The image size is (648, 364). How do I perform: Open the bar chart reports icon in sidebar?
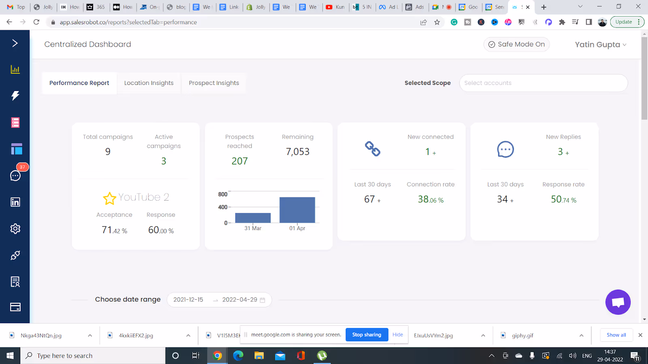point(15,70)
